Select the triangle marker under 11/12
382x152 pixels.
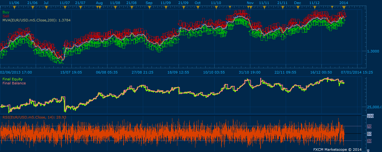[315, 7]
